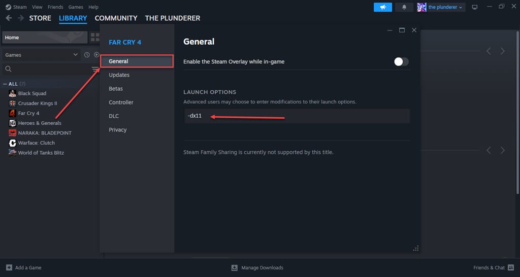
Task: Click the announcements megaphone icon
Action: pyautogui.click(x=383, y=7)
